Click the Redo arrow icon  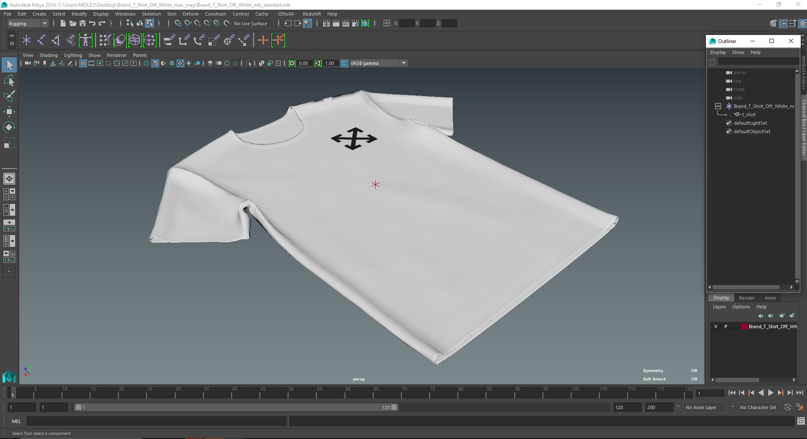pos(102,24)
